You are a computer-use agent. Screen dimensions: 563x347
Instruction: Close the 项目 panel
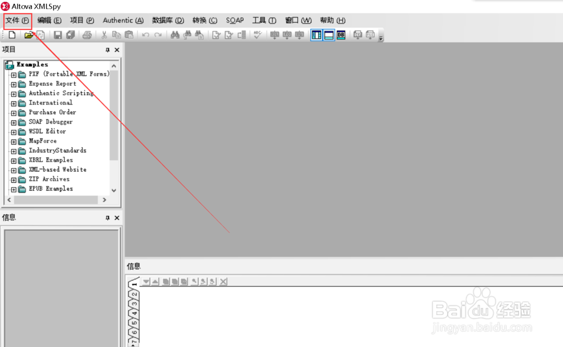117,50
